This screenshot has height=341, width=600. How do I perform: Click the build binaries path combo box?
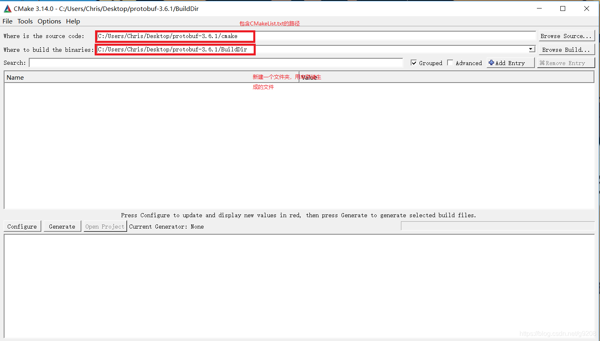tap(316, 49)
